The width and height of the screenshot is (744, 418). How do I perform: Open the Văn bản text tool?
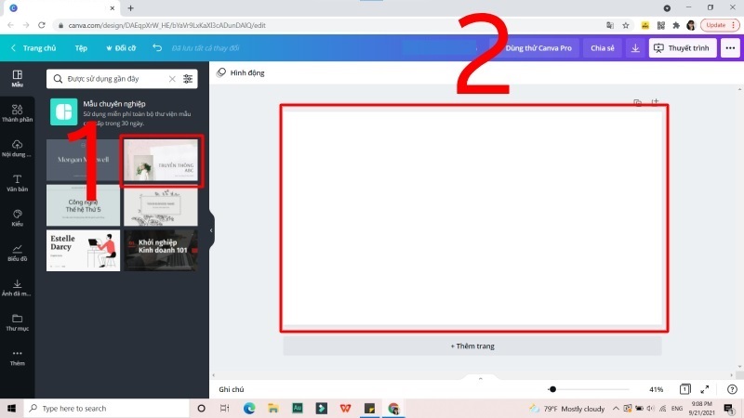coord(17,181)
